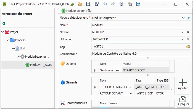Click the orange Options shield icon
Image resolution: width=193 pixels, height=109 pixels.
(x=63, y=64)
